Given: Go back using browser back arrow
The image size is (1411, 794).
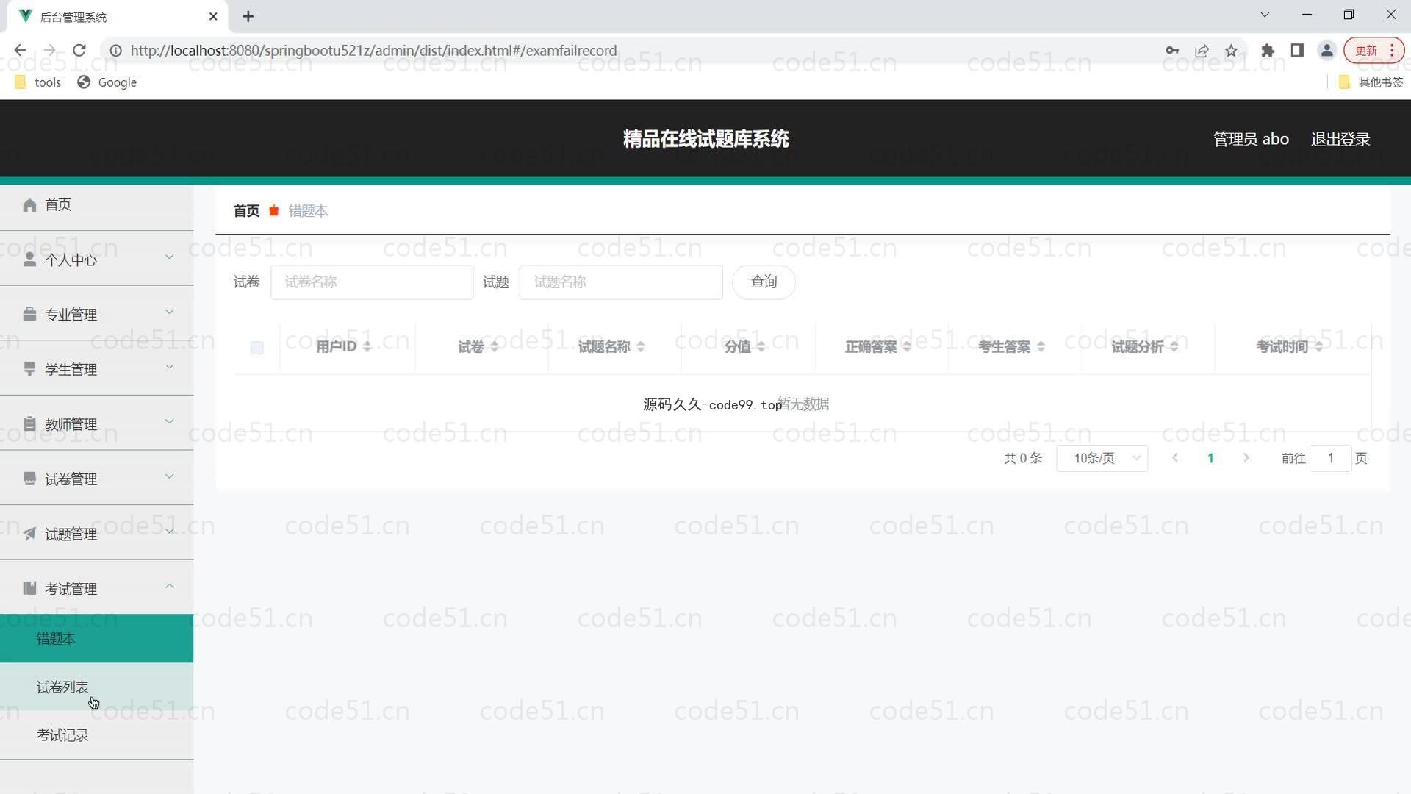Looking at the screenshot, I should (20, 50).
